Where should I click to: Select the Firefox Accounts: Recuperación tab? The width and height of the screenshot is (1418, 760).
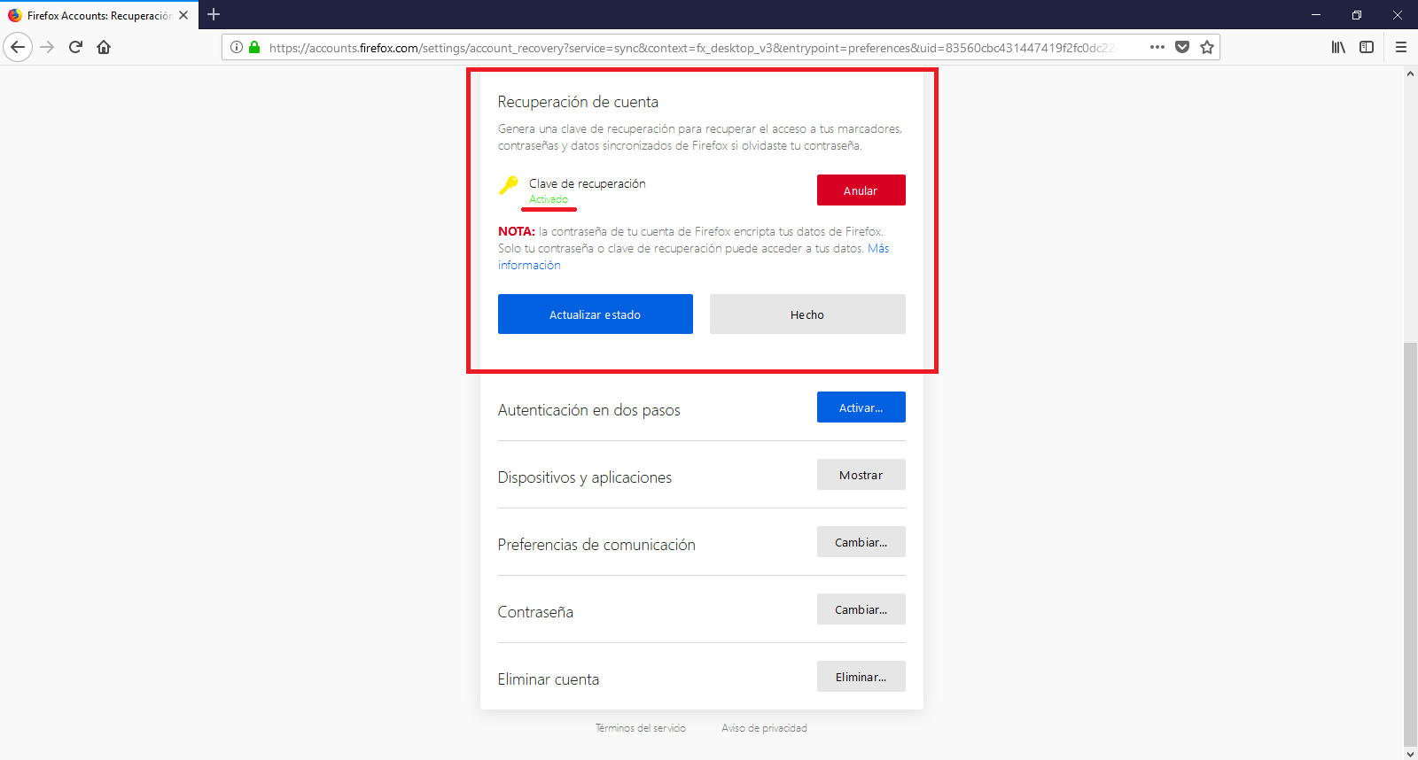click(x=98, y=15)
